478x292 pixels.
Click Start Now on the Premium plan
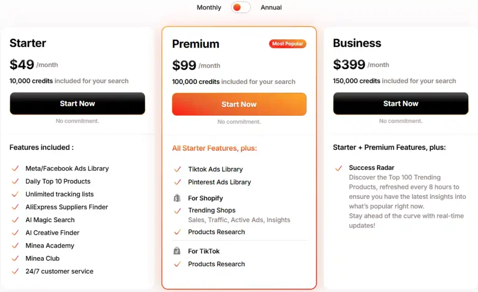click(239, 104)
